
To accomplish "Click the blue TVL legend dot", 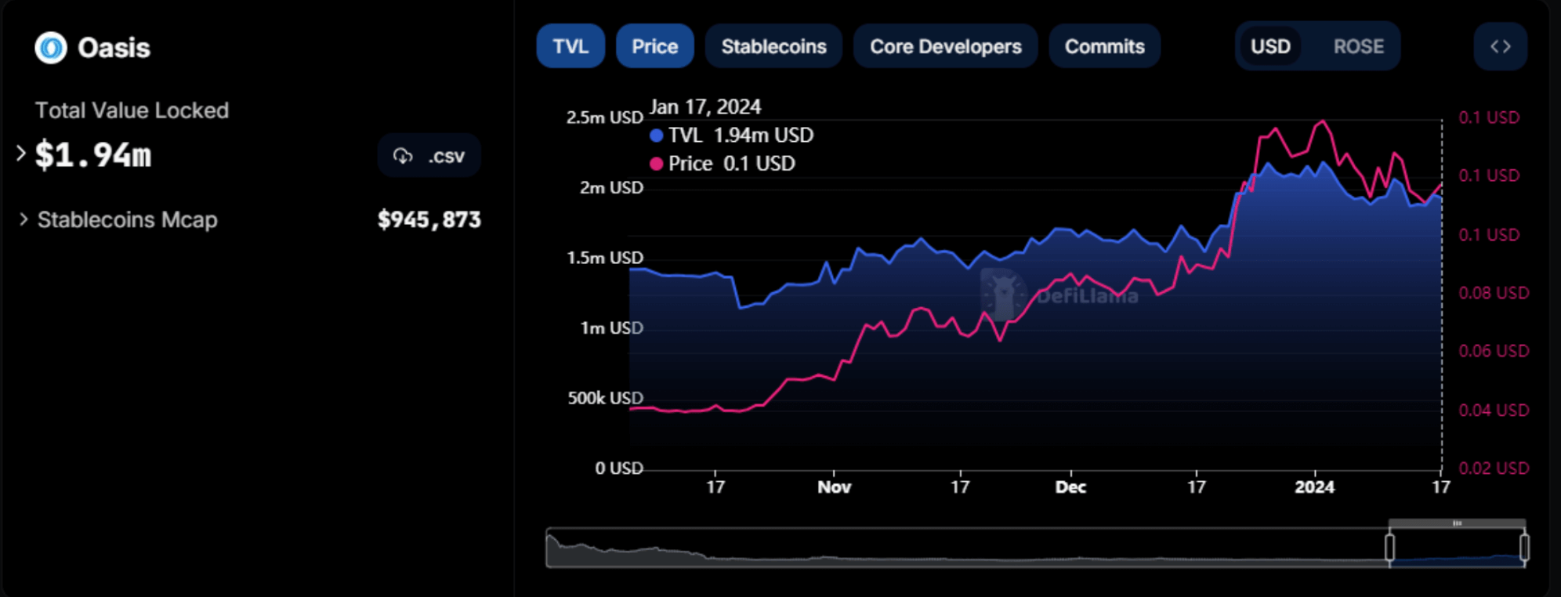I will click(x=657, y=136).
